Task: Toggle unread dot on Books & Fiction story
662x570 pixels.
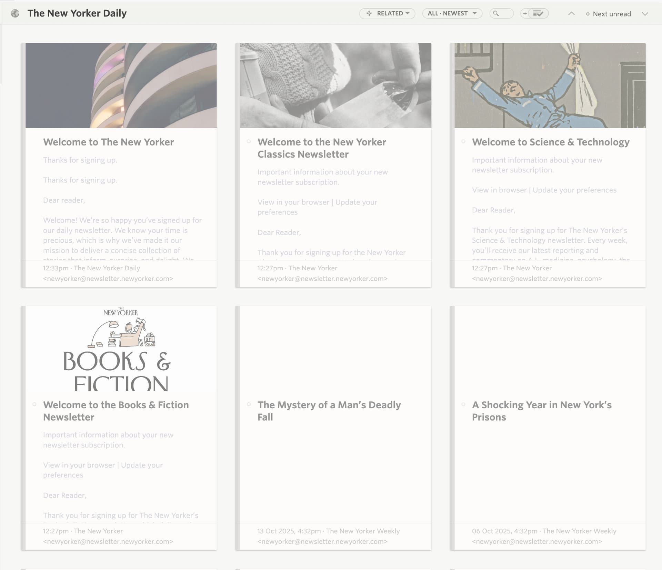Action: 34,404
